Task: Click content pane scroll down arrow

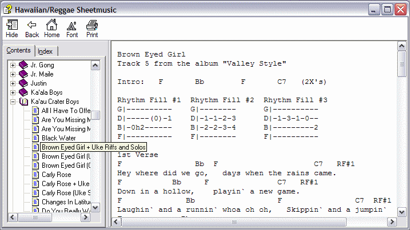Action: (402, 212)
